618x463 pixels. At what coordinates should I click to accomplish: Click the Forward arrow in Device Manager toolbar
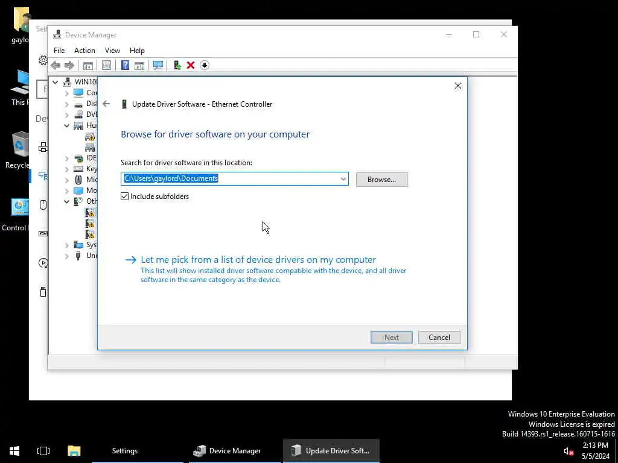coord(69,65)
